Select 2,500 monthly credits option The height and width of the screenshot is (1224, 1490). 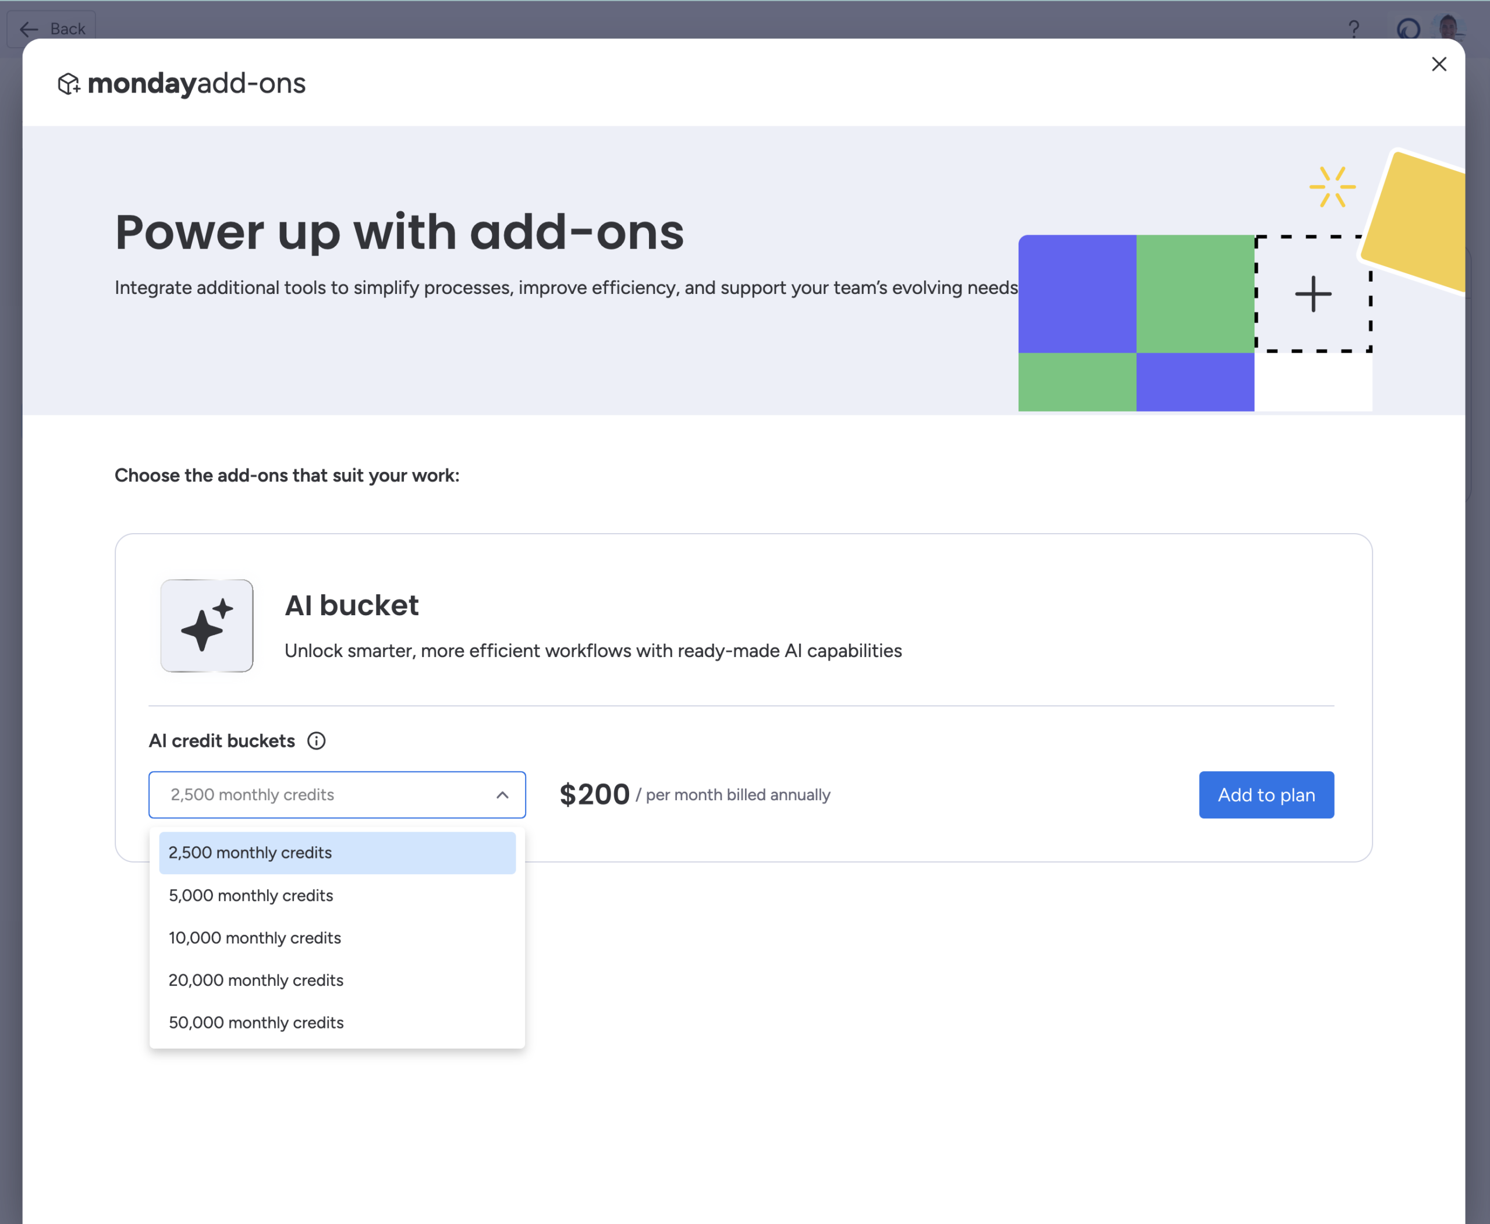[x=337, y=853]
